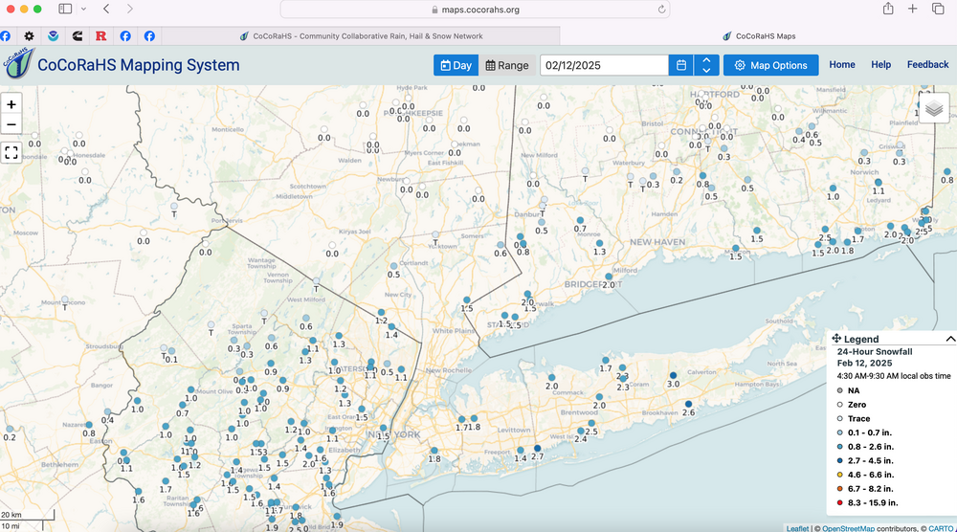The width and height of the screenshot is (957, 532).
Task: Go to the Home page
Action: pos(841,65)
